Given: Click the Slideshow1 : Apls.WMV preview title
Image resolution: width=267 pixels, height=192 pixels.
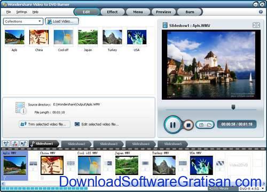Looking at the screenshot, I should point(190,26).
